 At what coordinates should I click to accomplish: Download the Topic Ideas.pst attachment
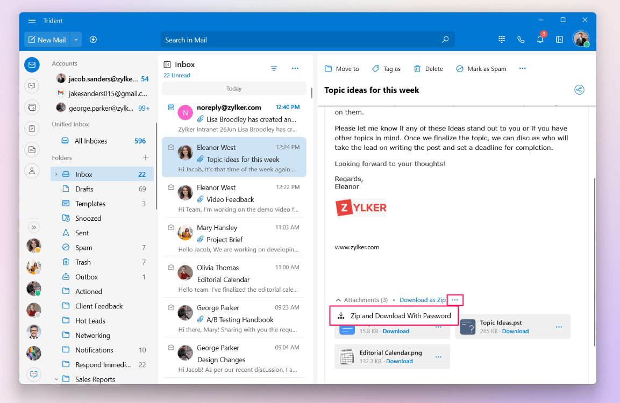coord(515,331)
